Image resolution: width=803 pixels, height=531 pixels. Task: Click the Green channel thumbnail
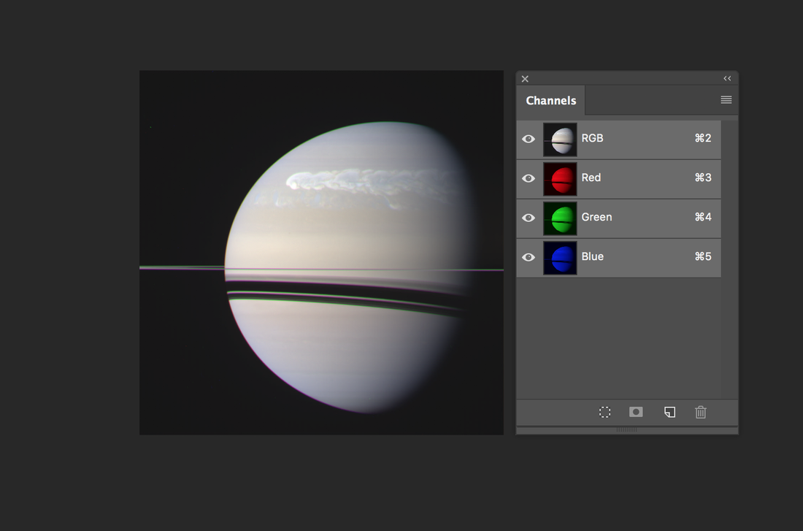[560, 218]
